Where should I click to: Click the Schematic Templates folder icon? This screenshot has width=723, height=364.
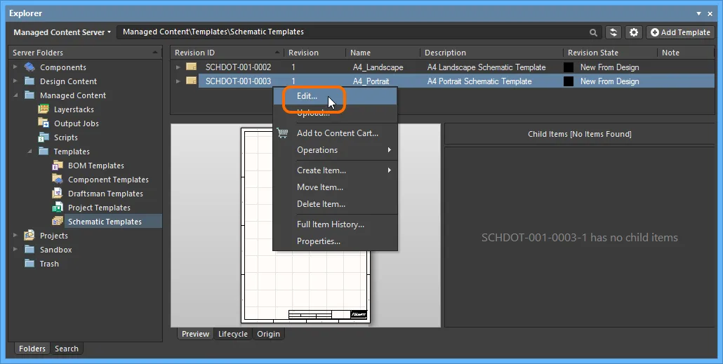pyautogui.click(x=58, y=222)
